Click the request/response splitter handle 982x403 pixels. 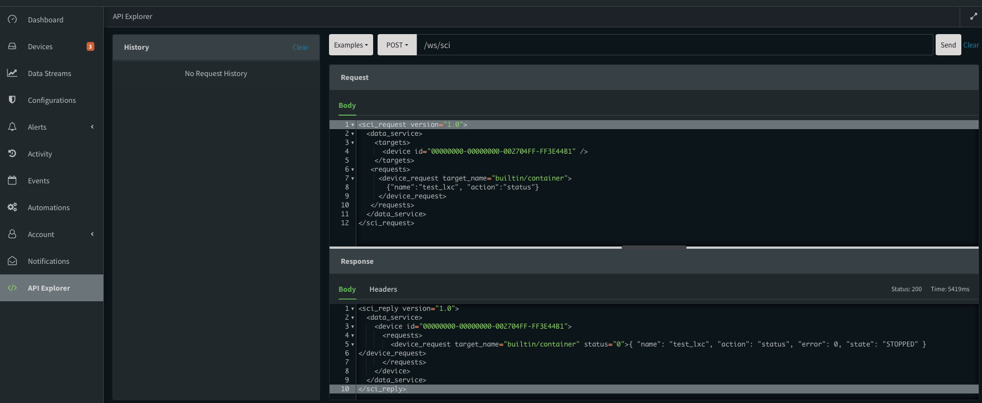point(654,247)
